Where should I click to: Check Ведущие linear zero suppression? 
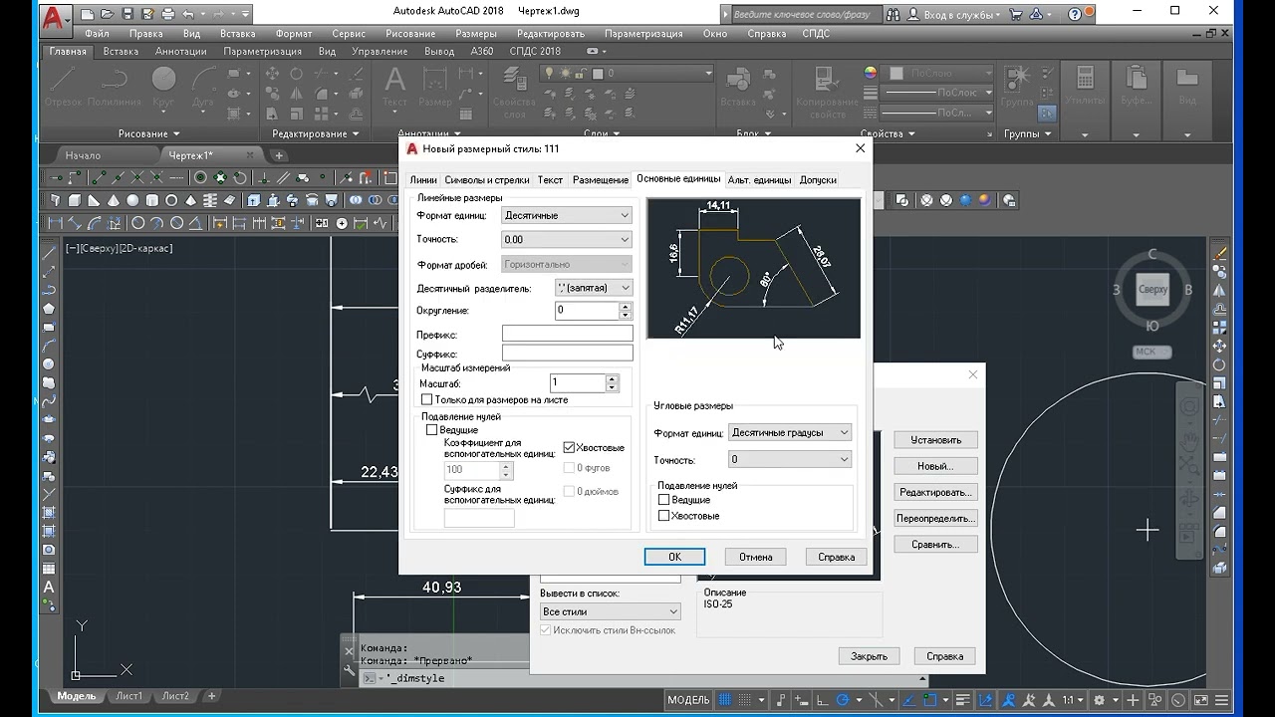click(432, 430)
